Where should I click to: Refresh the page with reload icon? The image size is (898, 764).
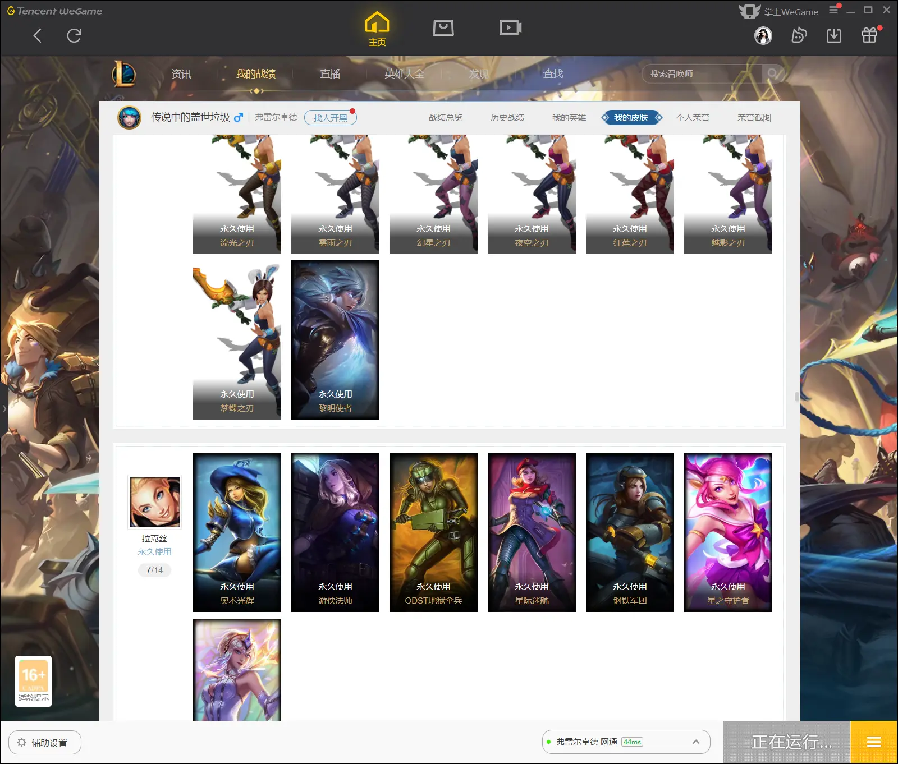coord(74,36)
